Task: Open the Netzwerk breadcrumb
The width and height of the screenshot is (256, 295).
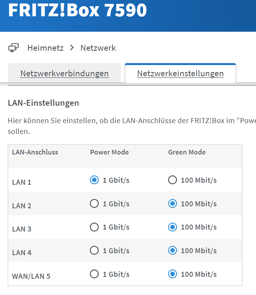Action: pyautogui.click(x=98, y=48)
